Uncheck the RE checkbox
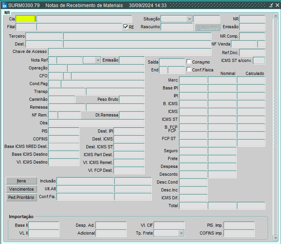 (126, 27)
